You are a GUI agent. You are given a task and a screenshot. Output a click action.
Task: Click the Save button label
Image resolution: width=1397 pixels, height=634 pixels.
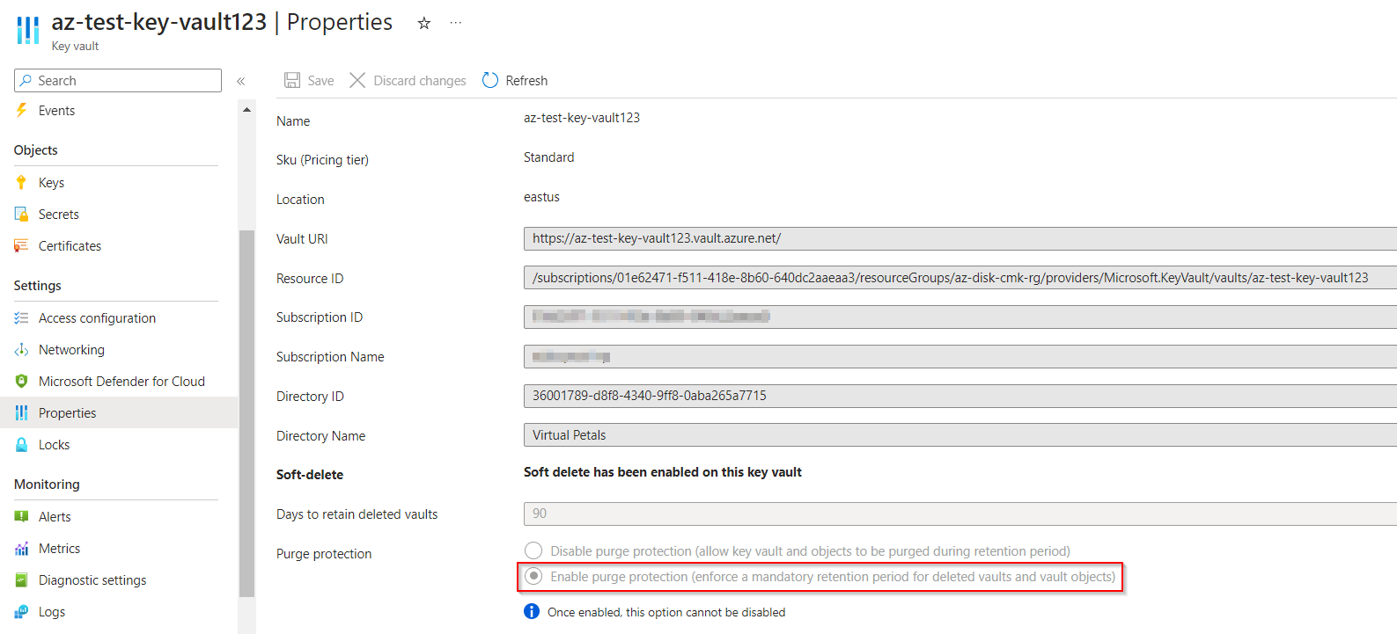point(320,80)
